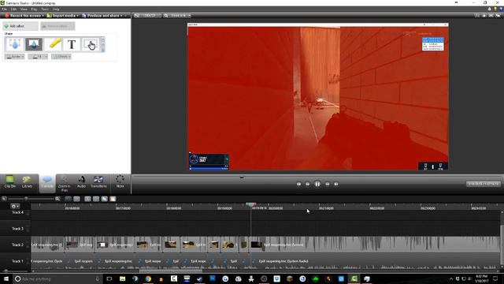Click the Split icon on timeline toolbar
504x284 pixels.
96,199
